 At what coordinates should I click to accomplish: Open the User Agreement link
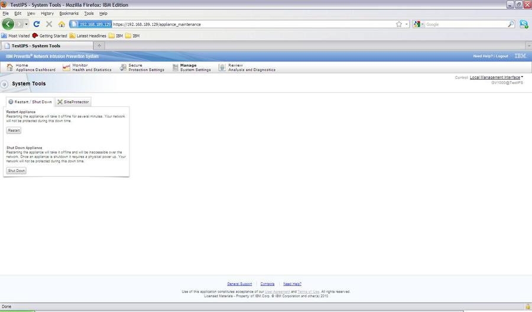click(277, 292)
